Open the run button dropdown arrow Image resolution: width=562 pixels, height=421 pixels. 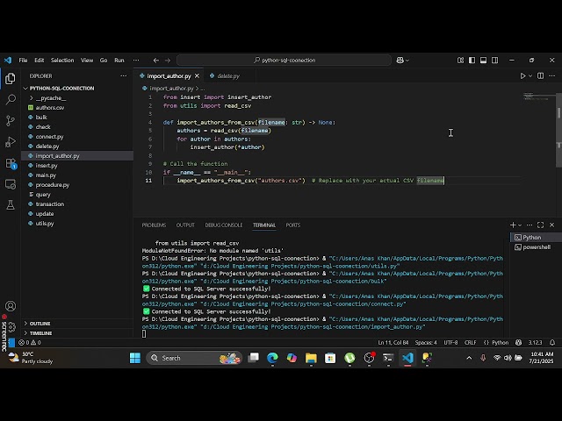[530, 76]
